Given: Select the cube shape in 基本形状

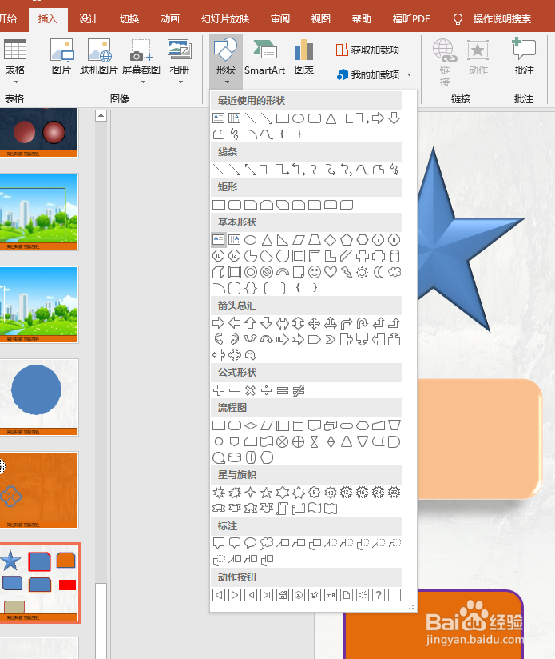Looking at the screenshot, I should (x=219, y=272).
